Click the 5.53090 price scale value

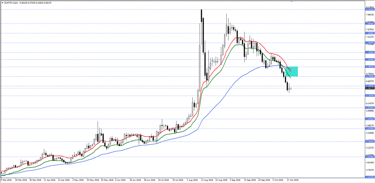(x=370, y=133)
